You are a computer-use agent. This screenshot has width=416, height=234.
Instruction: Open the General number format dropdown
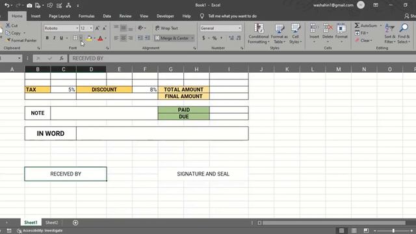(240, 28)
